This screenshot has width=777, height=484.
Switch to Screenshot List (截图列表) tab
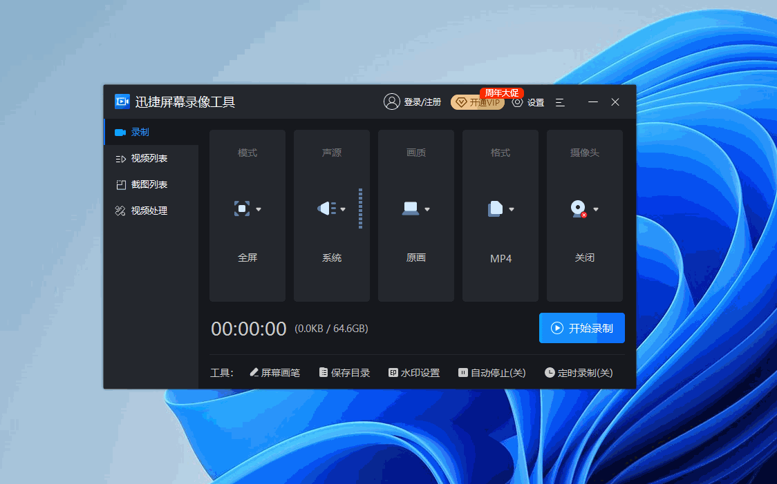point(149,184)
